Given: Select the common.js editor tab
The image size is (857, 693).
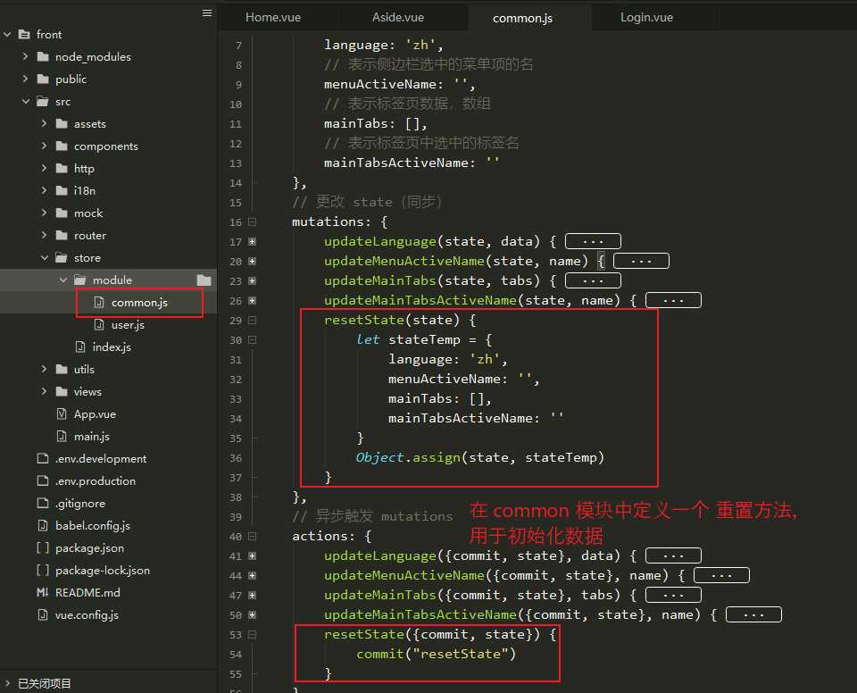Looking at the screenshot, I should tap(522, 18).
